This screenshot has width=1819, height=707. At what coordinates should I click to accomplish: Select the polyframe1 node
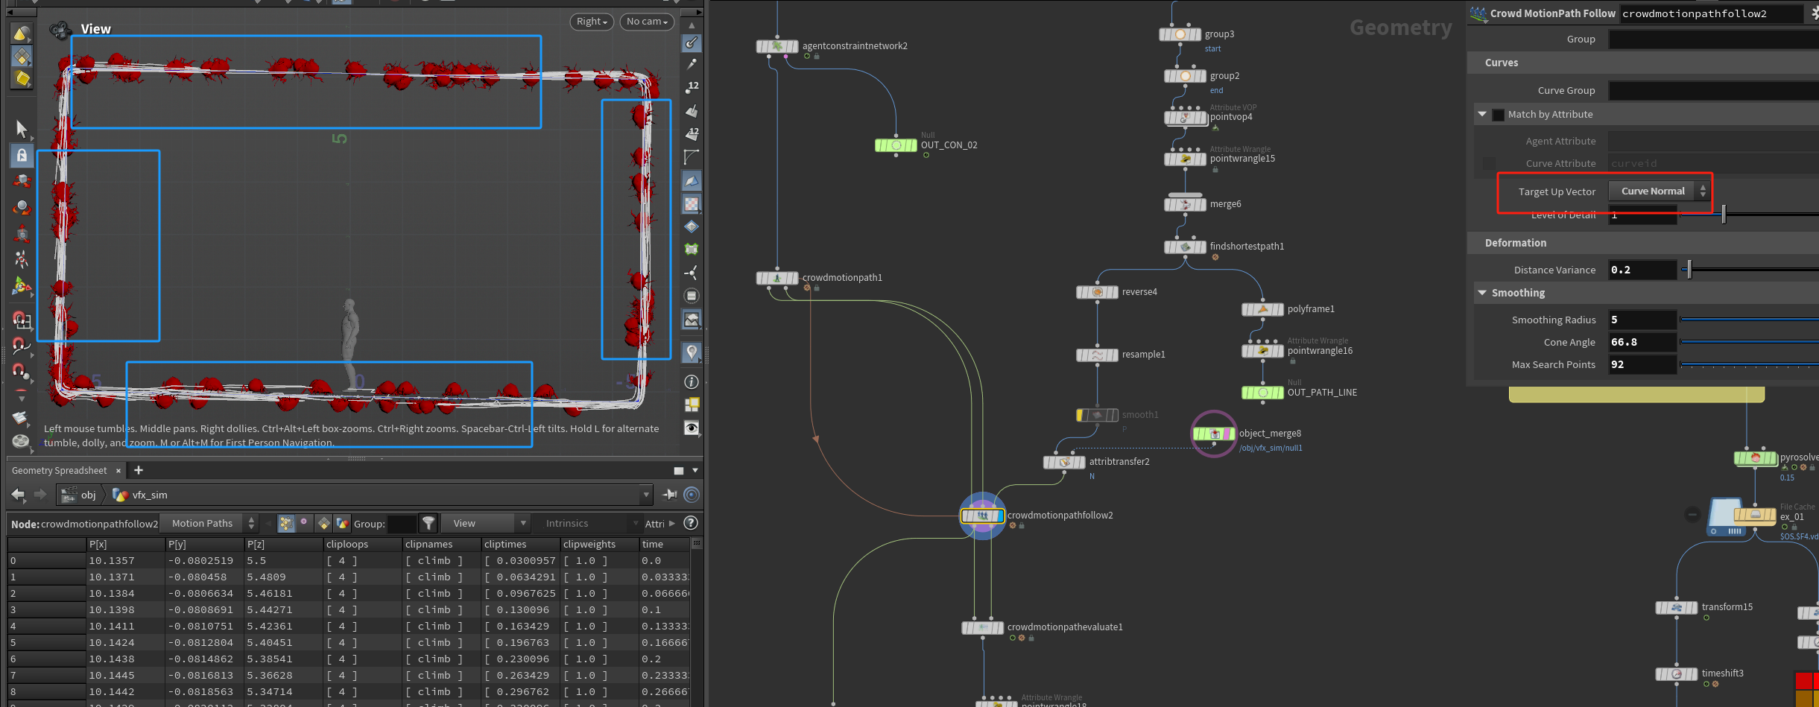click(x=1262, y=309)
